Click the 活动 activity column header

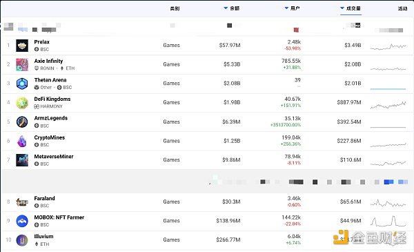[403, 8]
